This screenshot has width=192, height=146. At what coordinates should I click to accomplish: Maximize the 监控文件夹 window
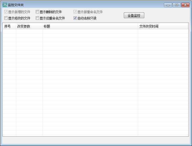[x=177, y=5]
